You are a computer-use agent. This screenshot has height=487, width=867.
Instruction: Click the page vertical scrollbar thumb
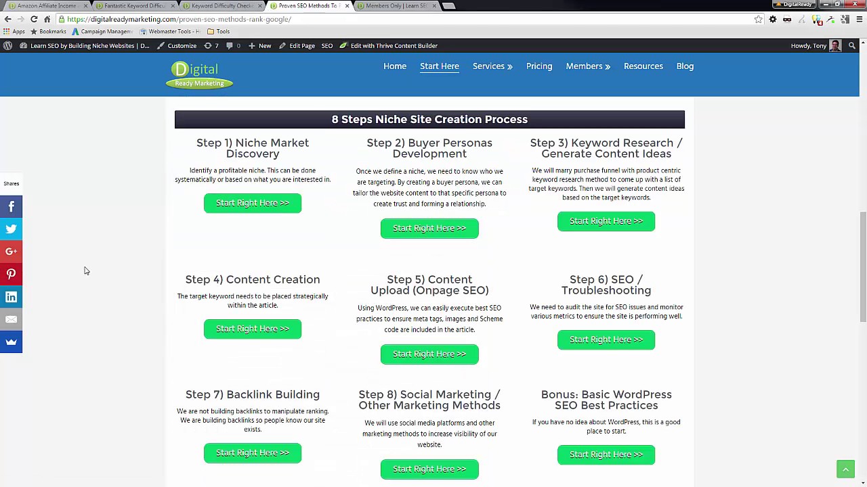(x=862, y=267)
